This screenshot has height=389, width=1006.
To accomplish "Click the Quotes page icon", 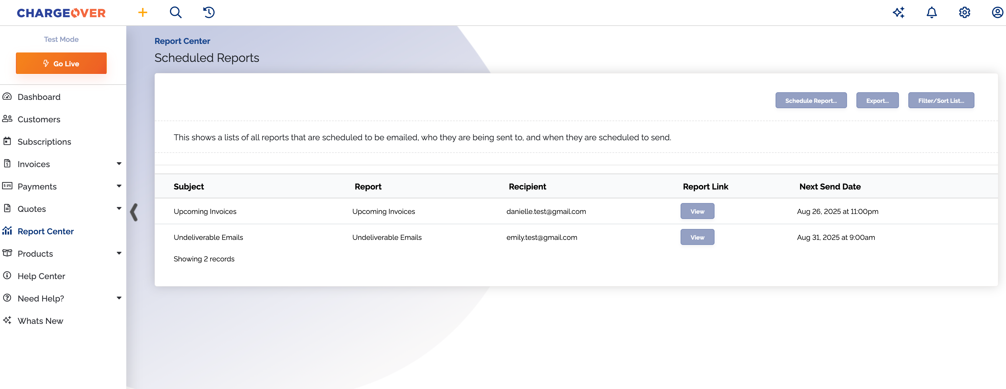I will tap(7, 208).
